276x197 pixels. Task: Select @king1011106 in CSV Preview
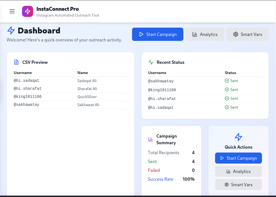click(x=28, y=97)
